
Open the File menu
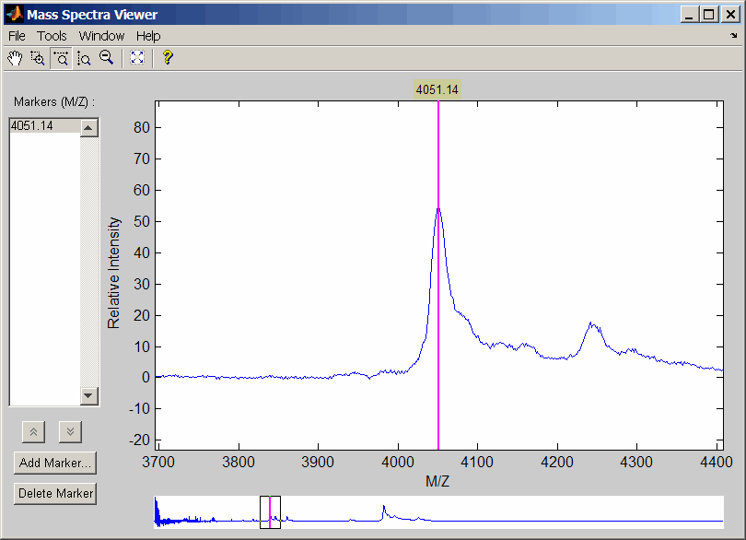pyautogui.click(x=17, y=36)
